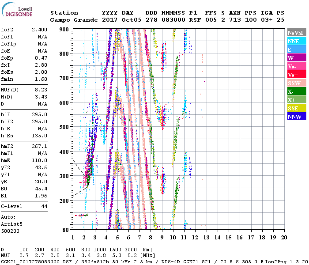Click the foEp value 0.47
The height and width of the screenshot is (265, 309).
[41, 58]
